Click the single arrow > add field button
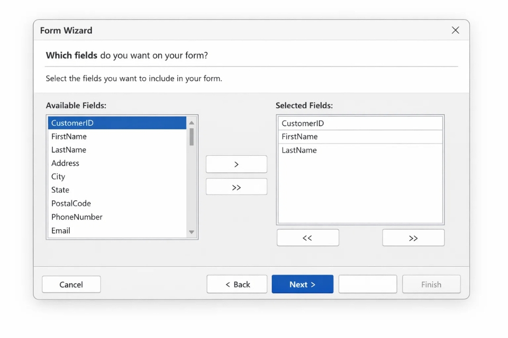508x338 pixels. pyautogui.click(x=236, y=164)
